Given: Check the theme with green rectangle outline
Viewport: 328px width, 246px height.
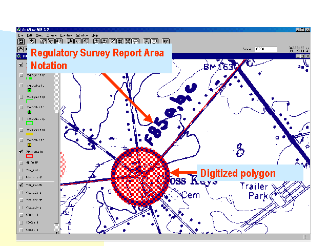Looking at the screenshot, I should coord(21,118).
